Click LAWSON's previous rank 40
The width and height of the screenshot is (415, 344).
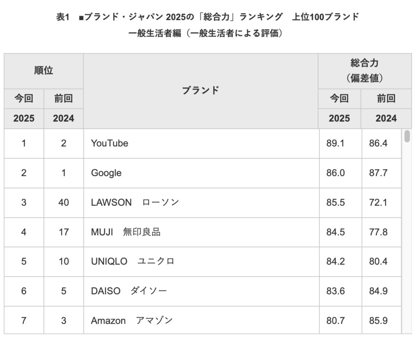pos(64,203)
